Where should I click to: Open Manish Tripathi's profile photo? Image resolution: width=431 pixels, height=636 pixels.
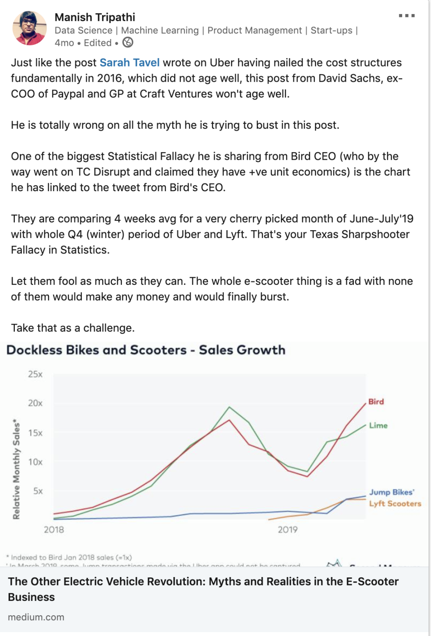pos(30,28)
